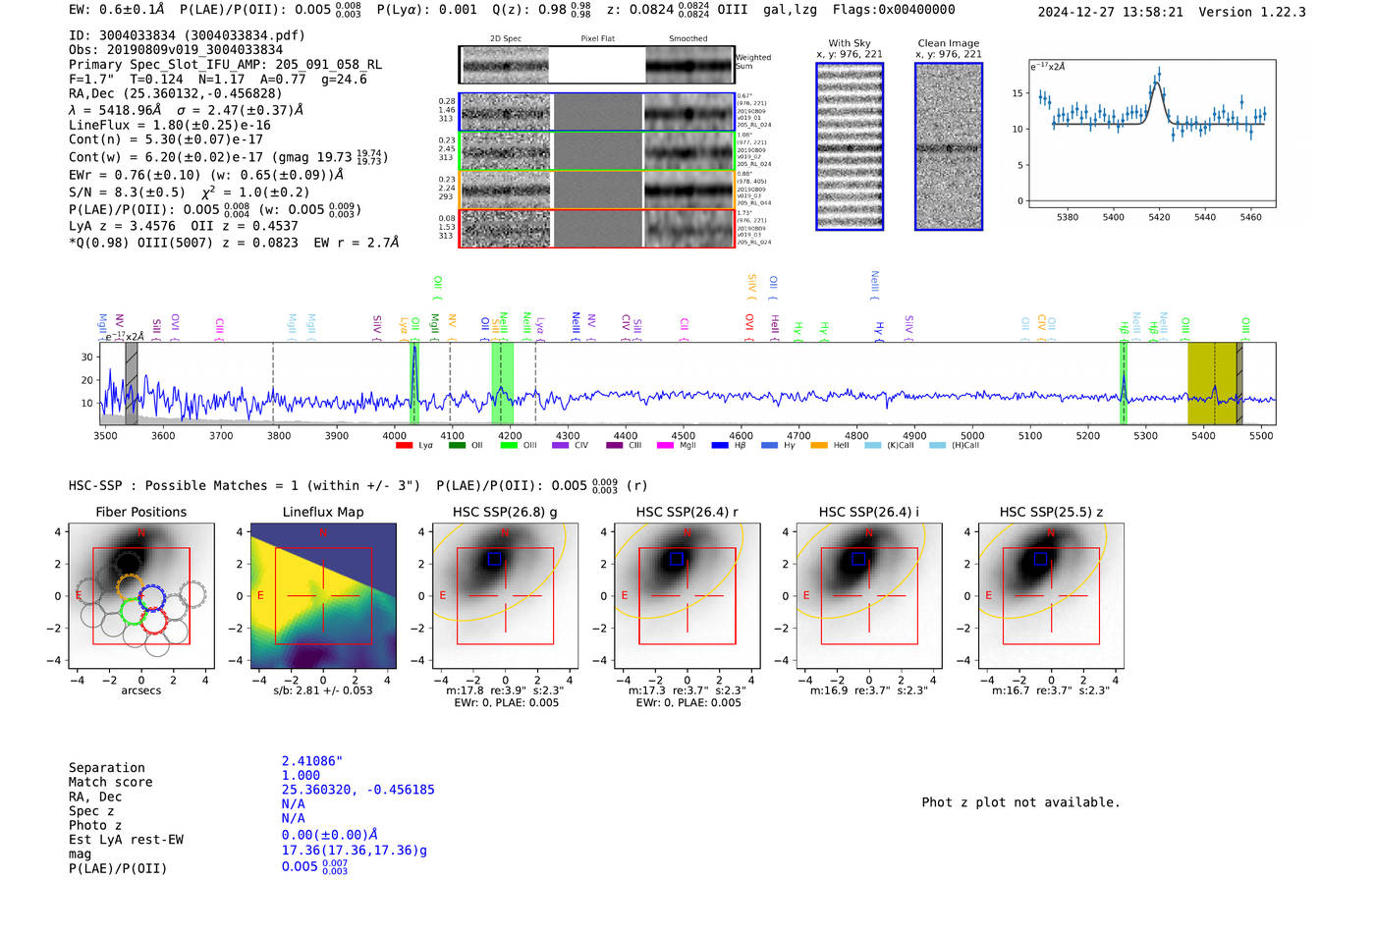Click the ID: 3004033834 line

click(187, 35)
